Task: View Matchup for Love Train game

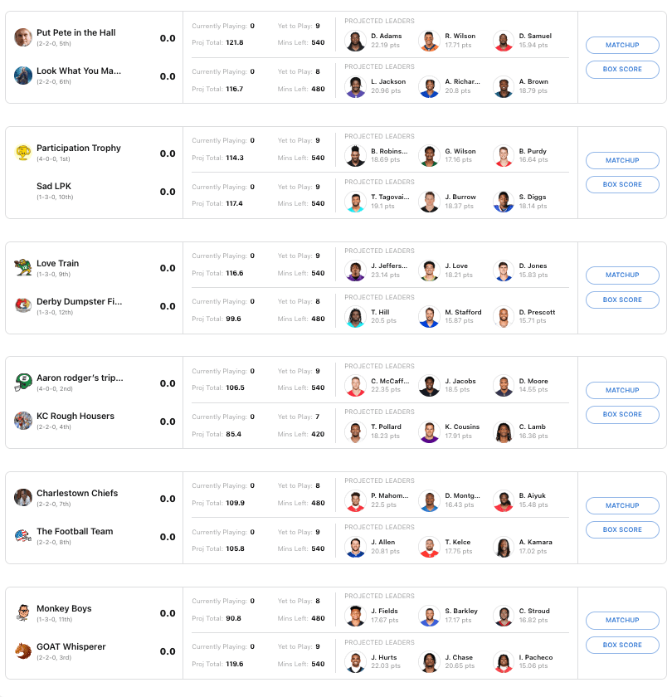Action: point(622,275)
